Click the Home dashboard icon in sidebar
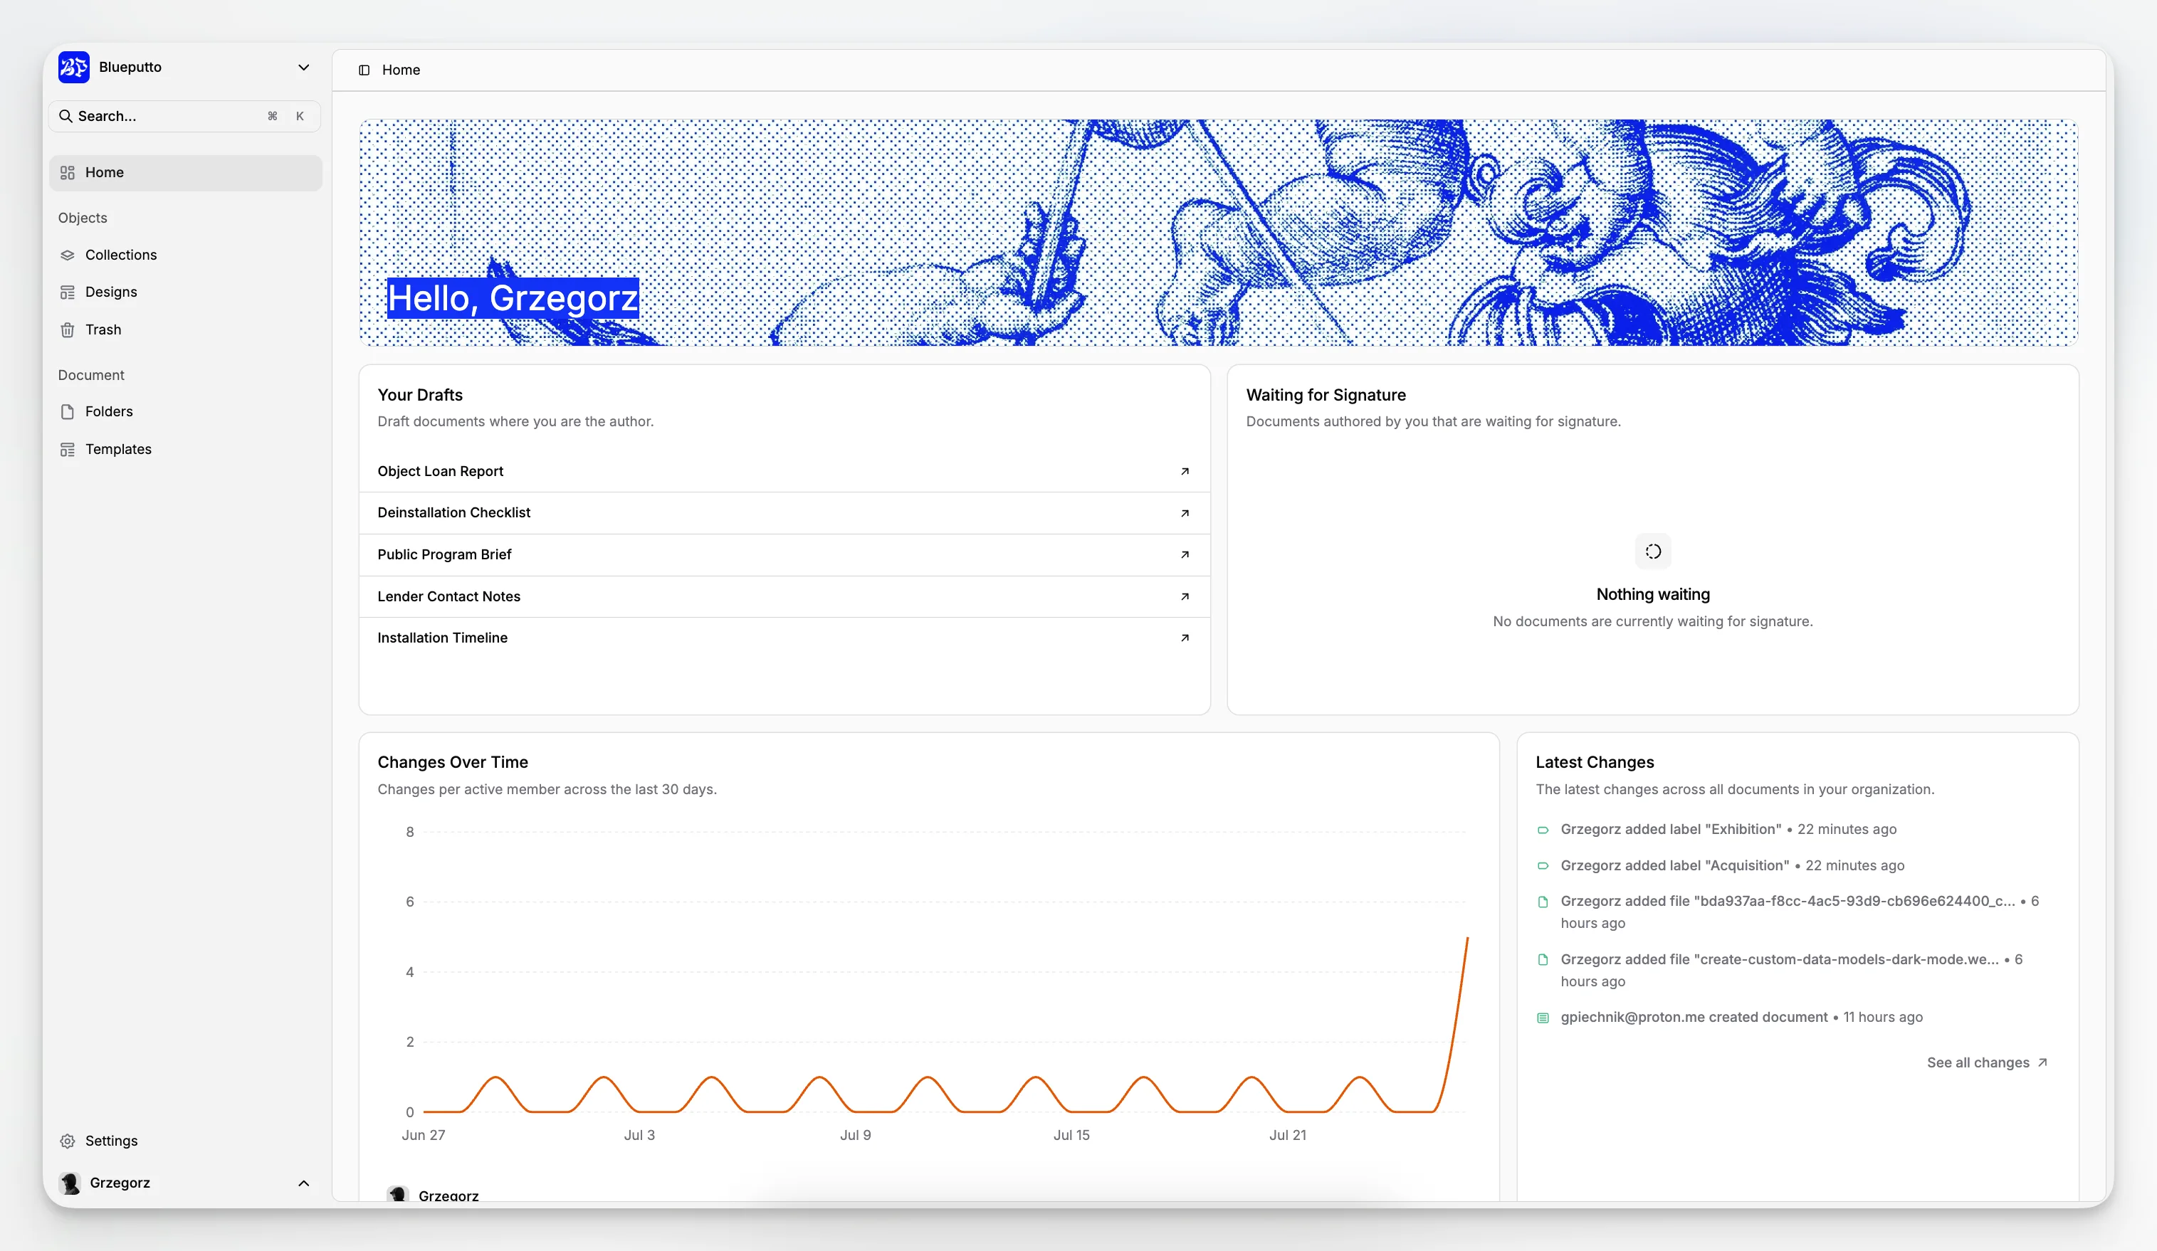This screenshot has width=2157, height=1251. point(68,172)
